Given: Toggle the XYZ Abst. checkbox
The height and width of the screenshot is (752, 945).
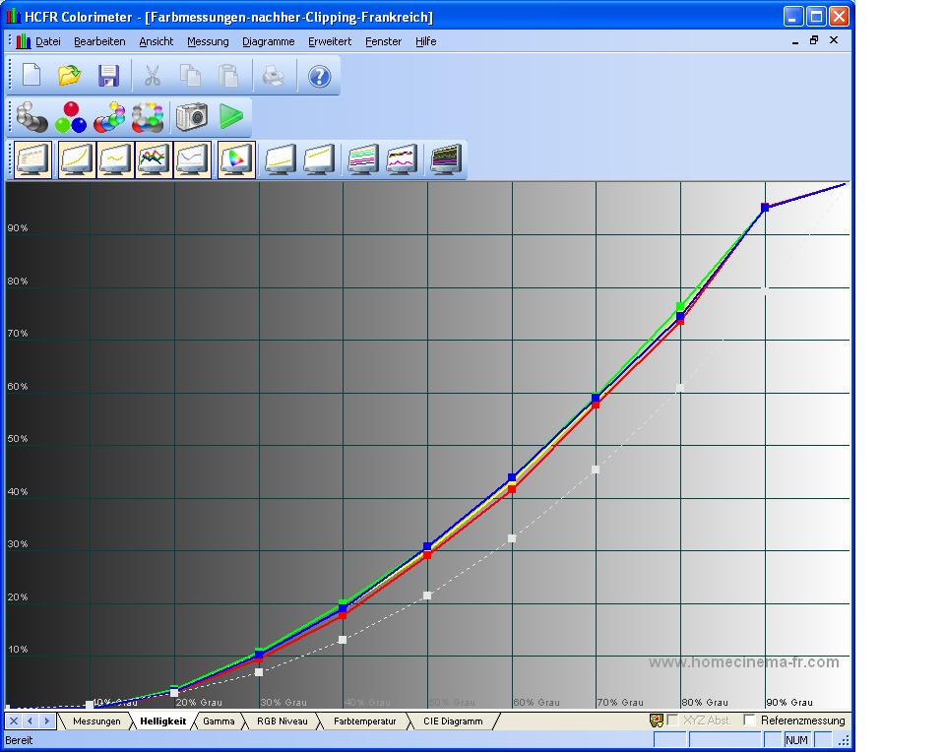Looking at the screenshot, I should tap(672, 721).
